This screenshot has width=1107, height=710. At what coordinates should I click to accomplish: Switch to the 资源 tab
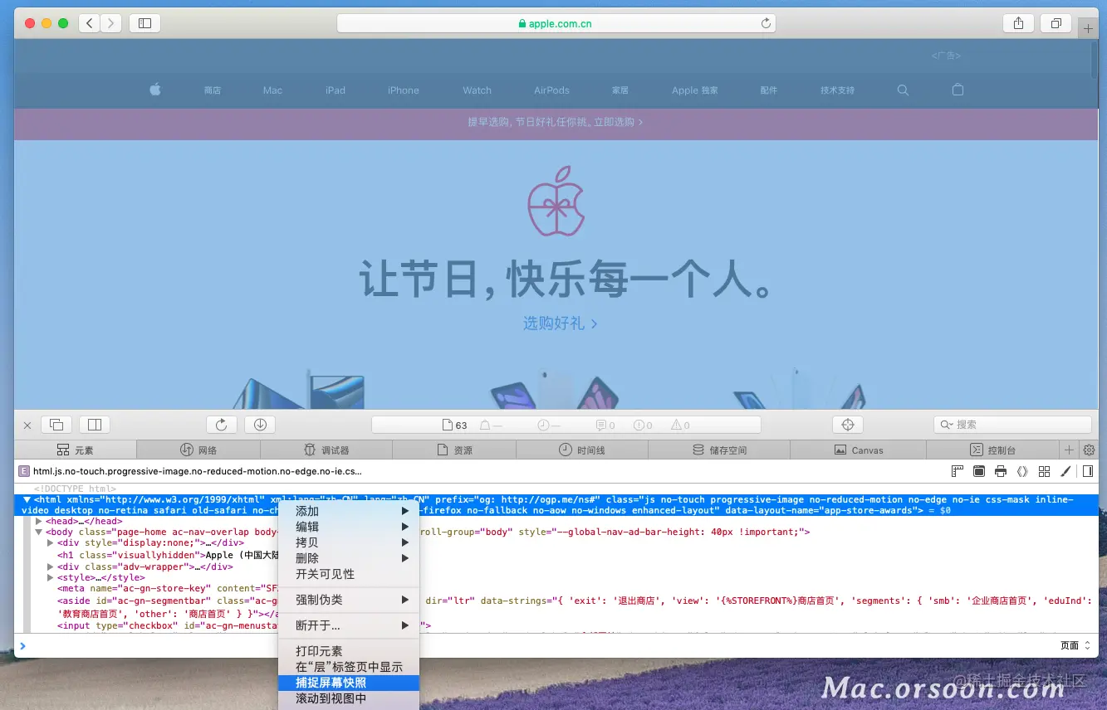click(454, 450)
